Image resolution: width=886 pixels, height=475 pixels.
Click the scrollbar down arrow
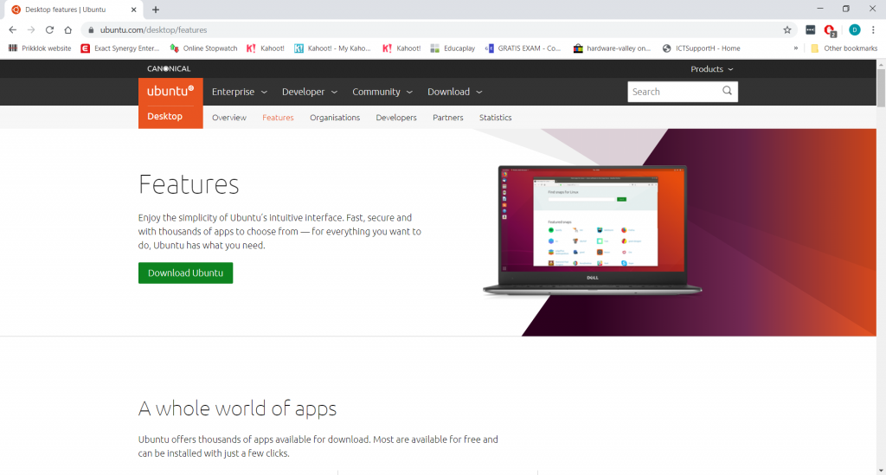(x=881, y=470)
